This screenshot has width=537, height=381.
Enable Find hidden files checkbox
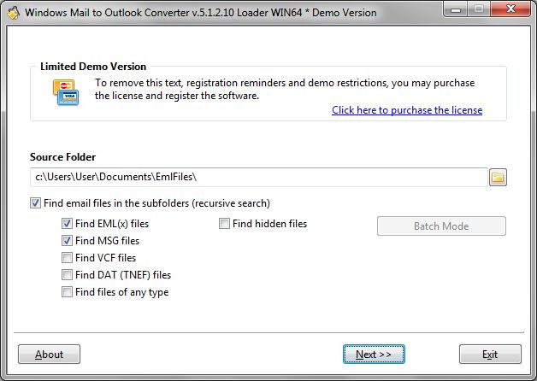click(x=224, y=224)
